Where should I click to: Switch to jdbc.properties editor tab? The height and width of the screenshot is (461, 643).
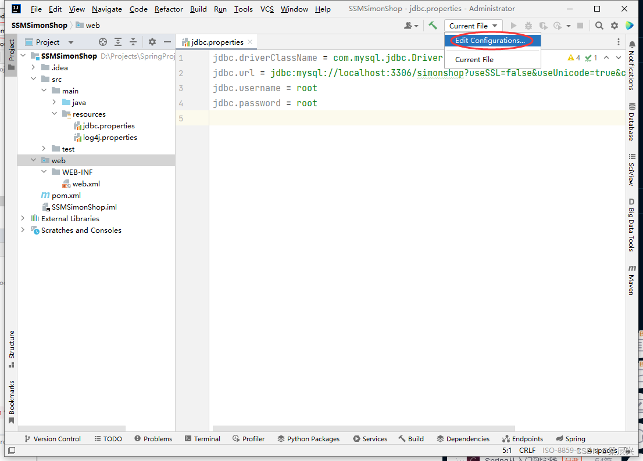(217, 42)
